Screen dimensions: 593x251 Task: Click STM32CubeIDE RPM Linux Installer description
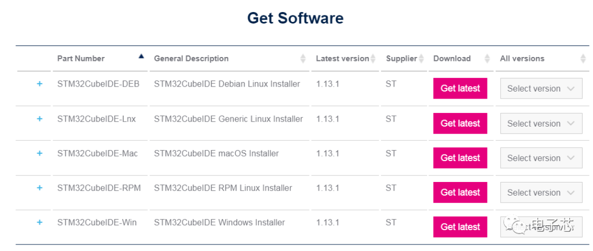tap(223, 188)
